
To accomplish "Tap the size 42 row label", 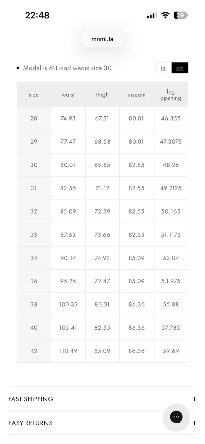I will [x=34, y=351].
